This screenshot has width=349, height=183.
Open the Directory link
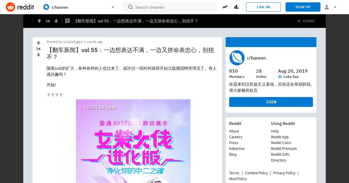279,160
